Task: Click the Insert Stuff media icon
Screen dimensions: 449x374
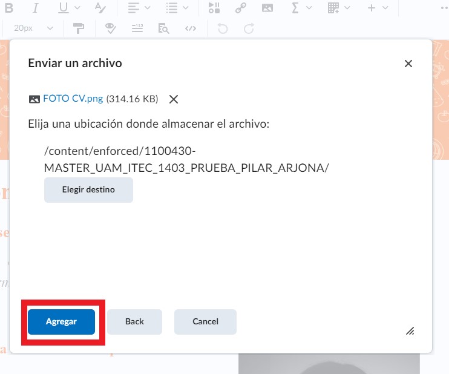Action: pyautogui.click(x=214, y=8)
